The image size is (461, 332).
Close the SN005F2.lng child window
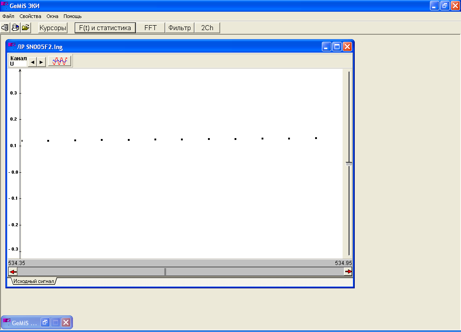tap(347, 47)
